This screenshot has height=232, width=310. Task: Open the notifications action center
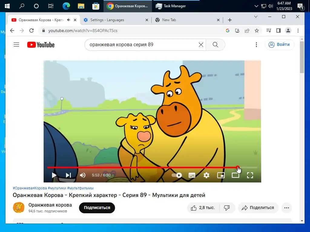[x=300, y=6]
